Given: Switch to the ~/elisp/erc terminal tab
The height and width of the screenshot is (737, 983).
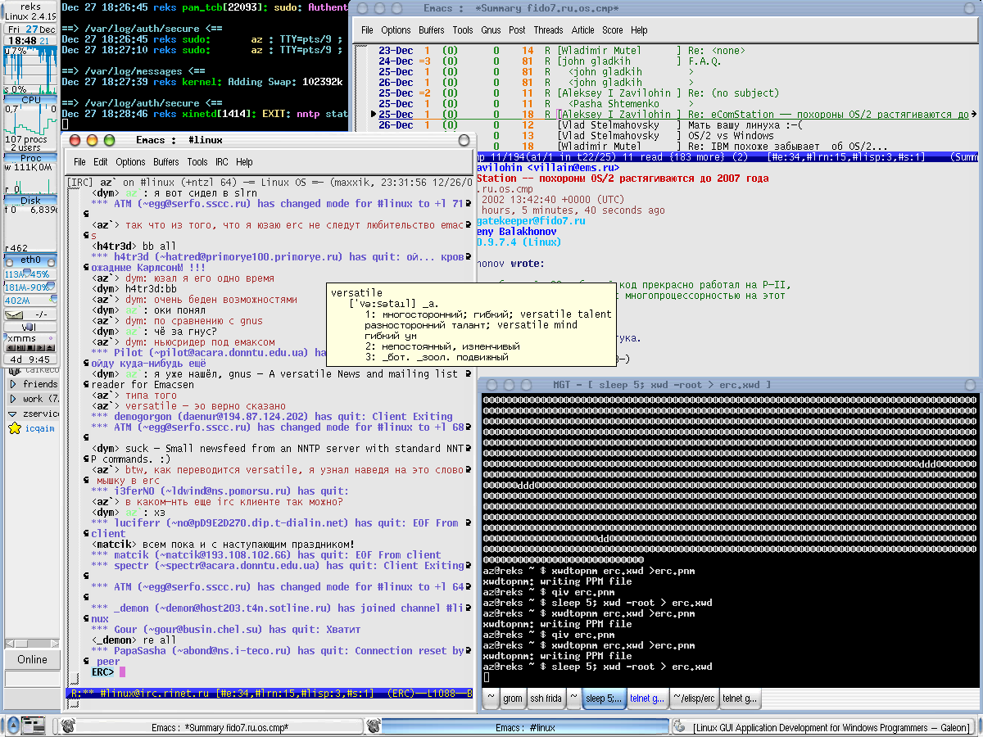Looking at the screenshot, I should pyautogui.click(x=693, y=699).
